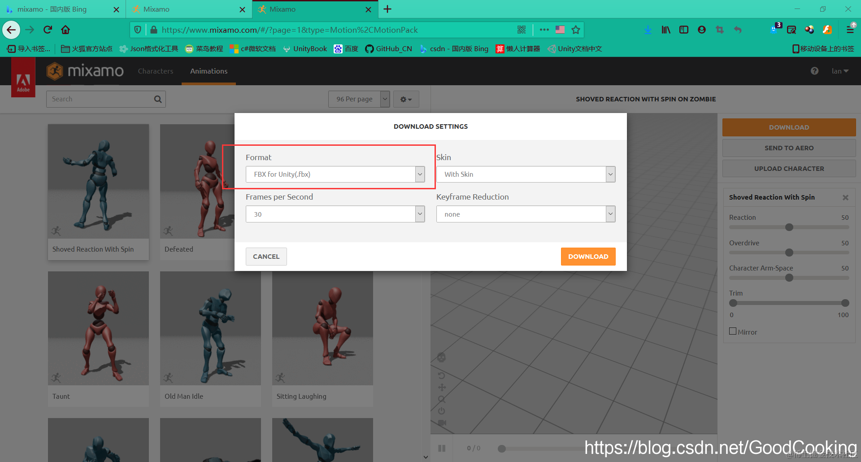
Task: Click the browser forward arrow
Action: click(x=30, y=30)
